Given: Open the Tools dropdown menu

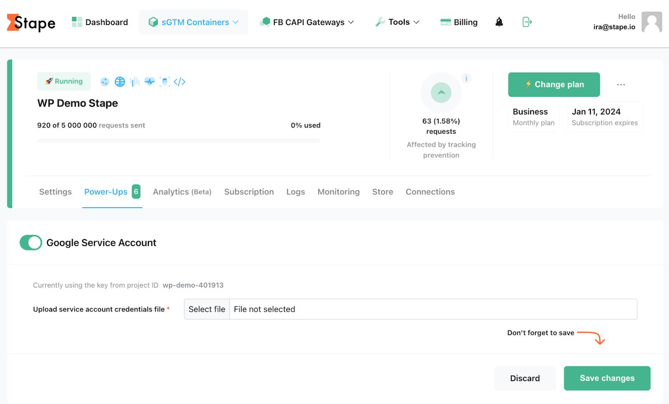Looking at the screenshot, I should [x=397, y=22].
